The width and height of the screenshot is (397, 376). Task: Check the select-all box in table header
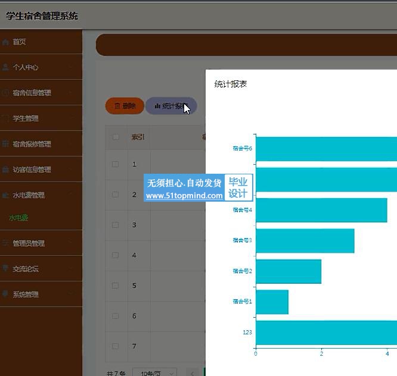coord(116,137)
